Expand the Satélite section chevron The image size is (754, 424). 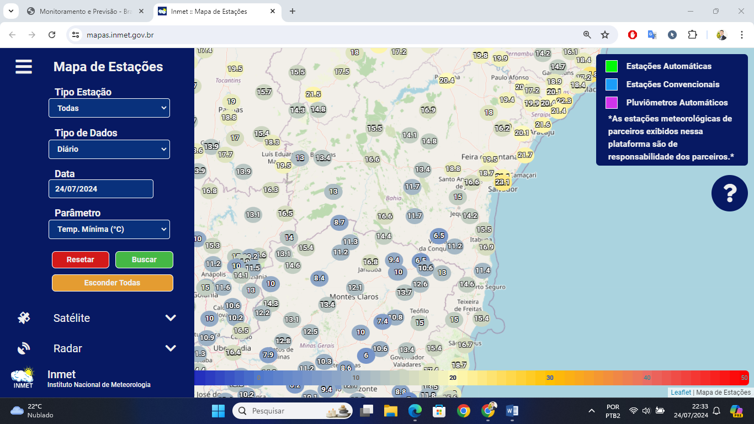coord(171,318)
